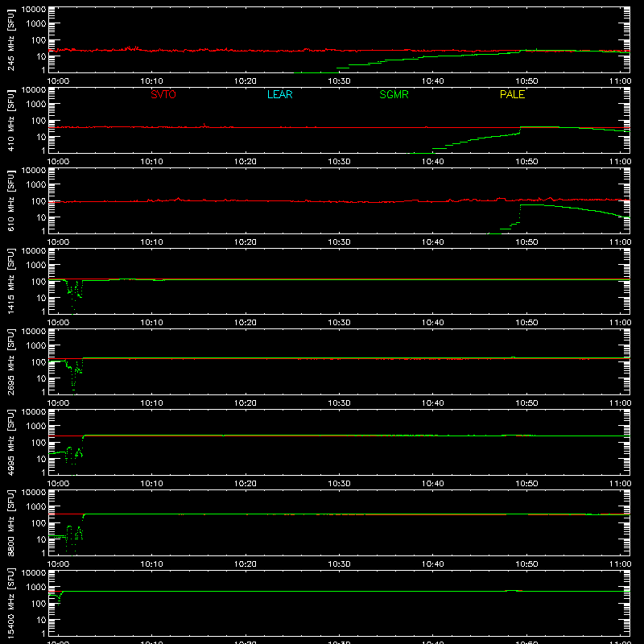644x644 pixels.
Task: Click the 1000 y-axis value of 15400 MHz plot
Action: (x=36, y=588)
